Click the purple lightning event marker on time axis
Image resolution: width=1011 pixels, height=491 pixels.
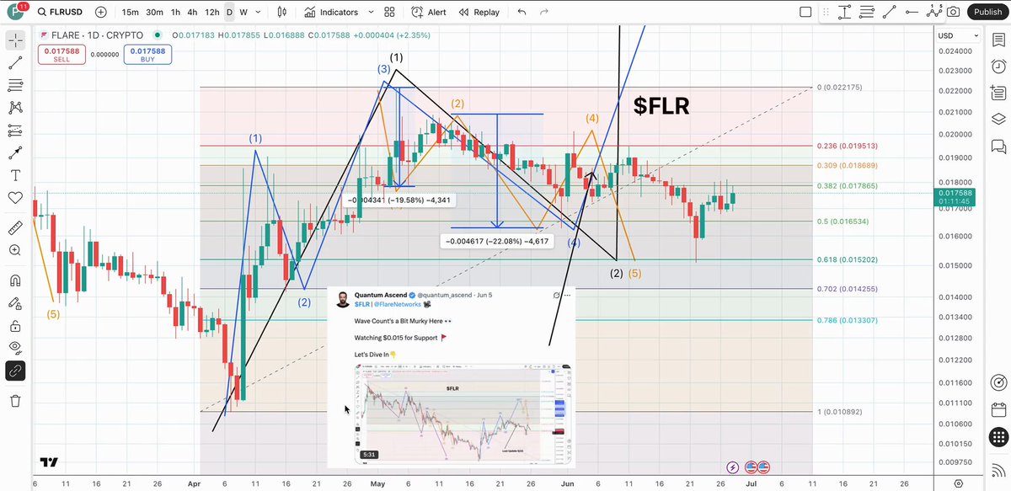pyautogui.click(x=734, y=467)
